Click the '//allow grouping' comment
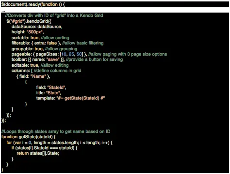 click(x=61, y=49)
